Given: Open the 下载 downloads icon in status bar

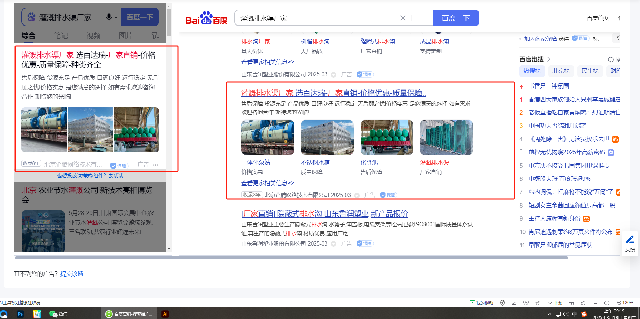Looking at the screenshot, I should (x=555, y=303).
